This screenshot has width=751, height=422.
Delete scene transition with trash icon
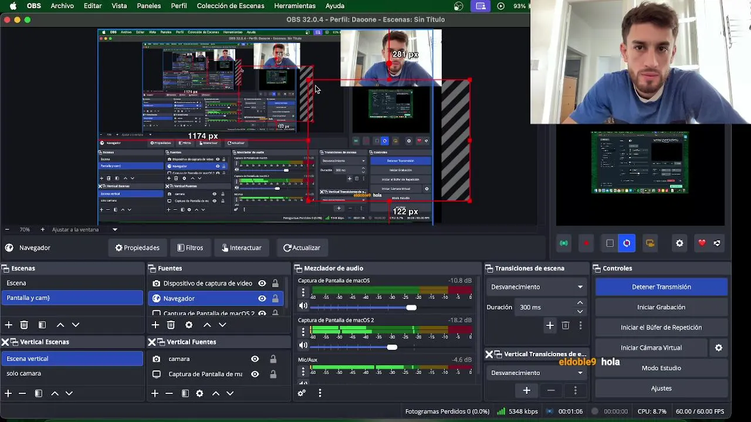coord(566,325)
